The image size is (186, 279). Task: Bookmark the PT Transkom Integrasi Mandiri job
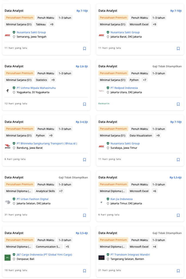point(178,271)
